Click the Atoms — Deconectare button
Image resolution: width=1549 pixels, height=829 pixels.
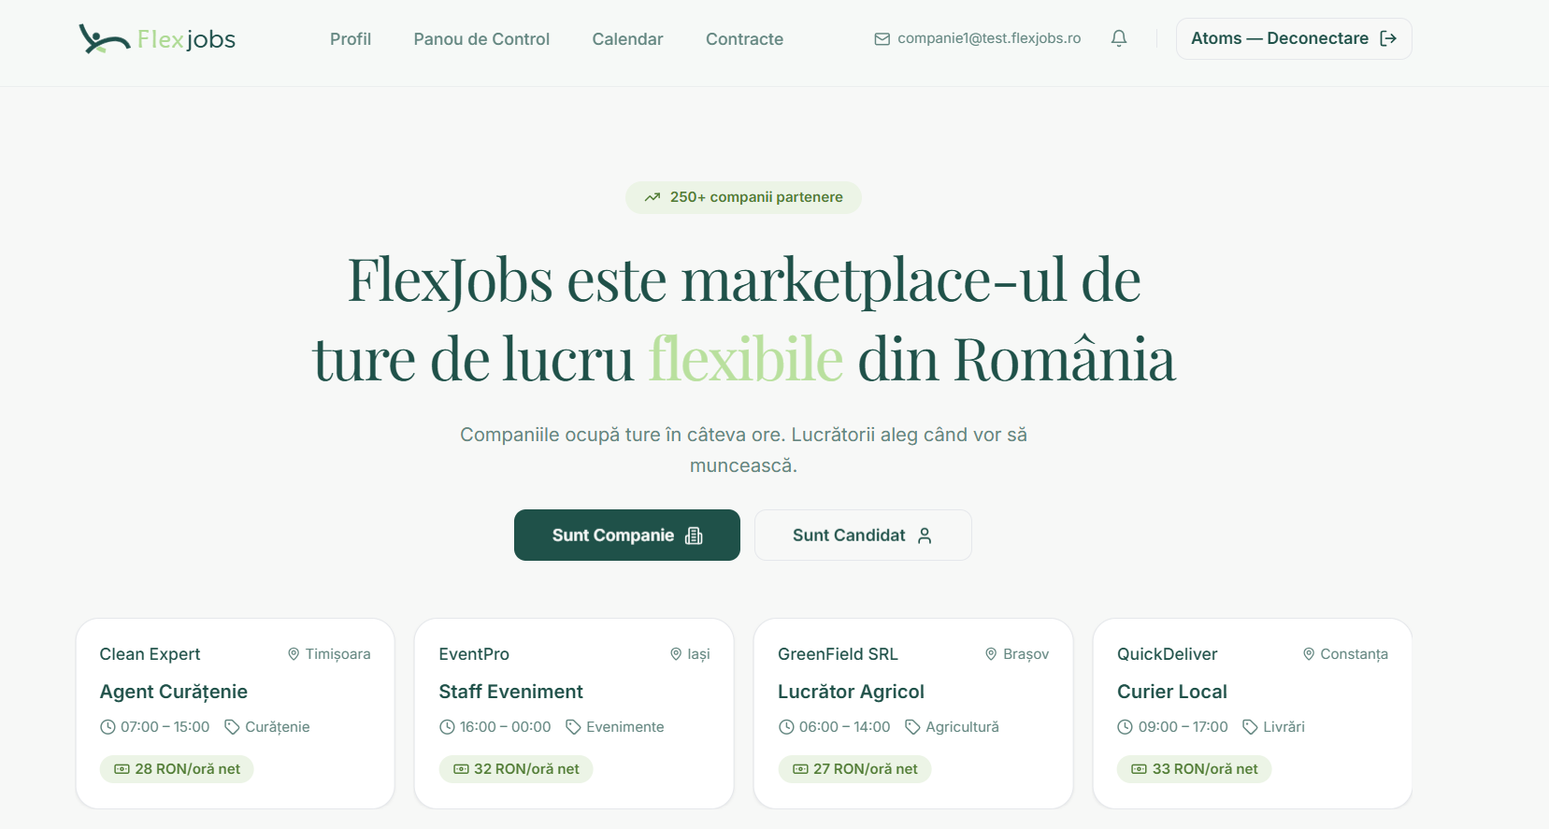(x=1294, y=38)
